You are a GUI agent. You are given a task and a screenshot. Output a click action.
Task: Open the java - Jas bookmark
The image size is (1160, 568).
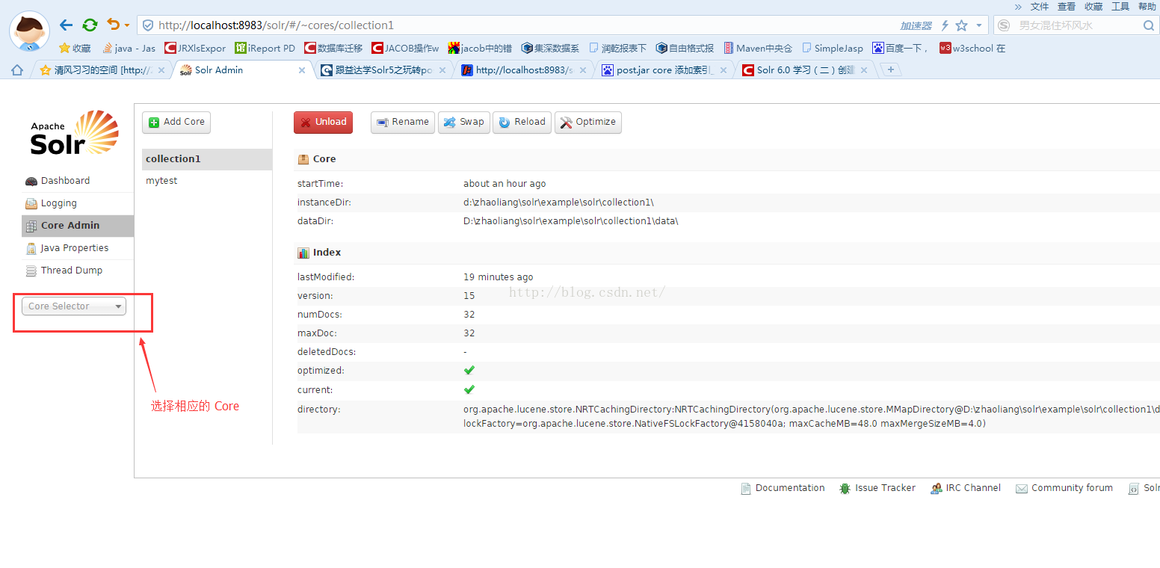click(x=129, y=48)
